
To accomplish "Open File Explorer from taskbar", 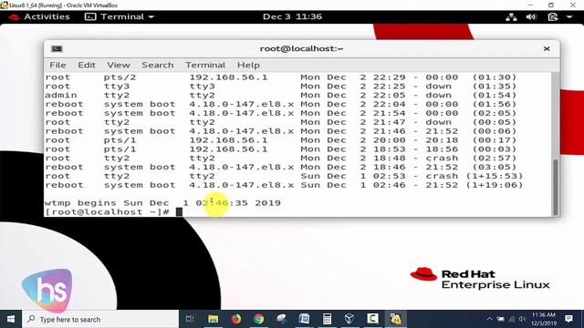I will 213,319.
